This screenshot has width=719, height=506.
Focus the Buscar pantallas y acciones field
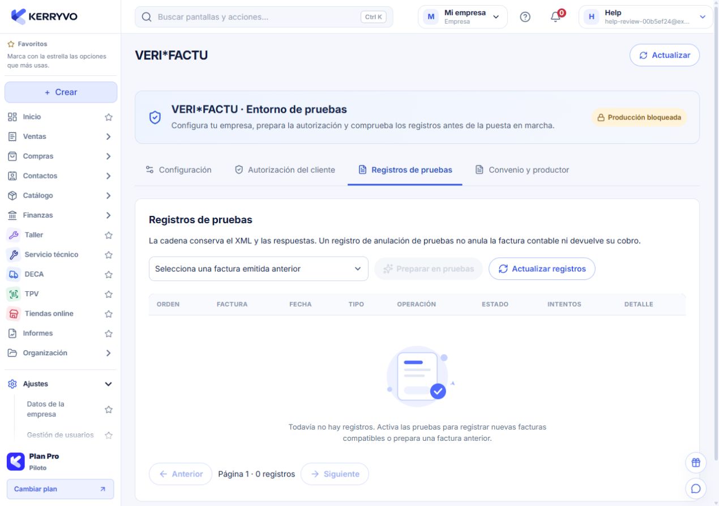pos(264,17)
